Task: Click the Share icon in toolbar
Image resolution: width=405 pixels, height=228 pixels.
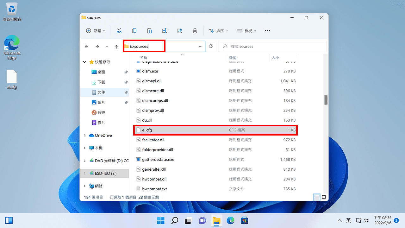Action: click(180, 31)
